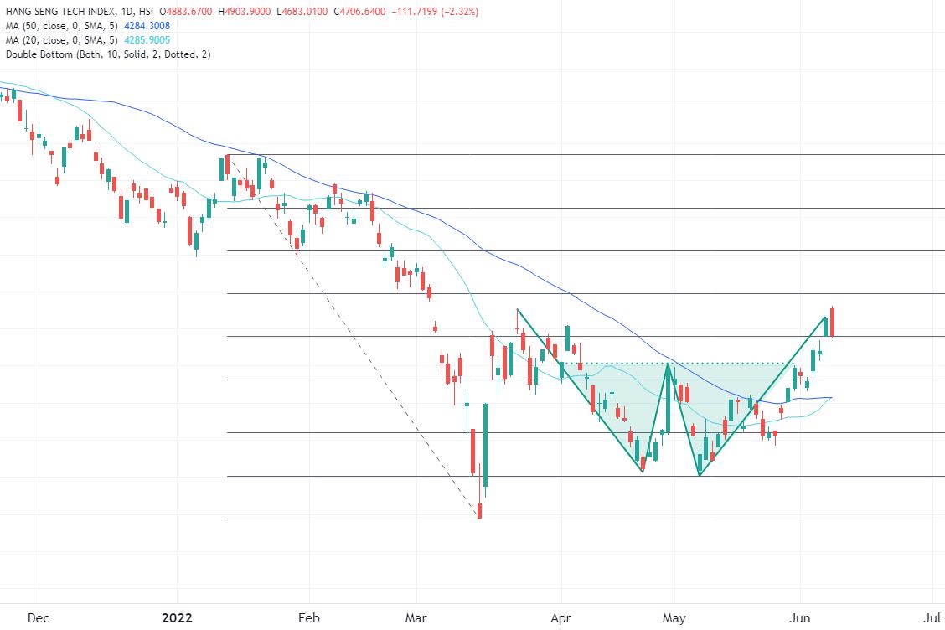Click the May label on time axis
Viewport: 945px width, 630px height.
(674, 618)
